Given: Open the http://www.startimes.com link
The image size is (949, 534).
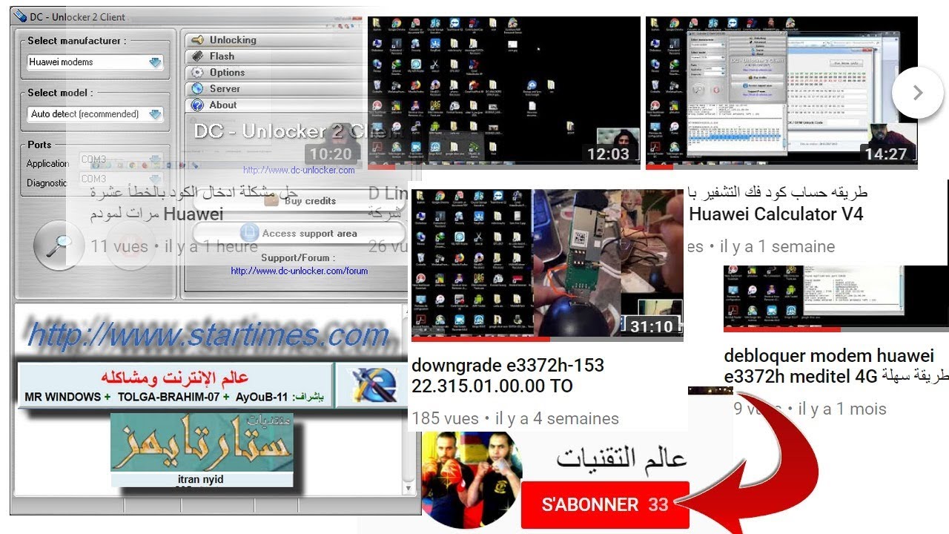Looking at the screenshot, I should tap(208, 335).
